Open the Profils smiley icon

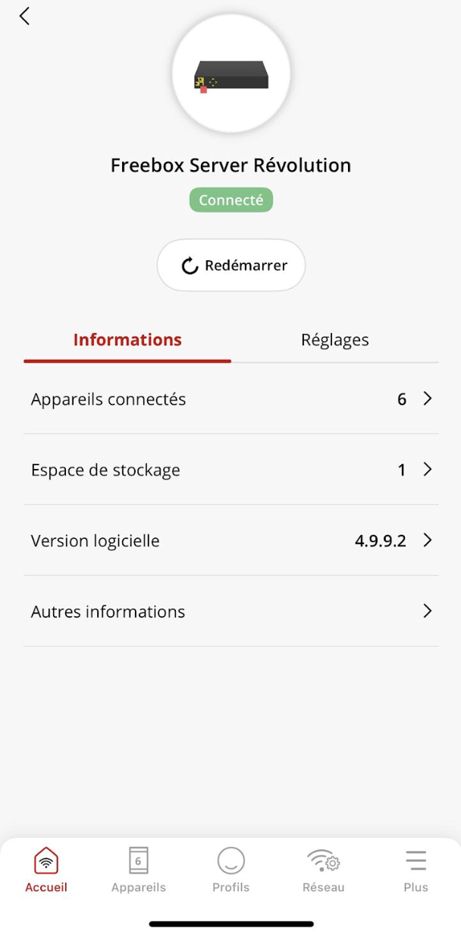pyautogui.click(x=231, y=861)
